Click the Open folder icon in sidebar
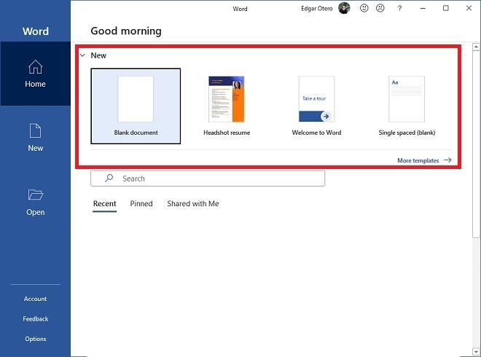Viewport: 481px width, 357px height. pyautogui.click(x=35, y=195)
